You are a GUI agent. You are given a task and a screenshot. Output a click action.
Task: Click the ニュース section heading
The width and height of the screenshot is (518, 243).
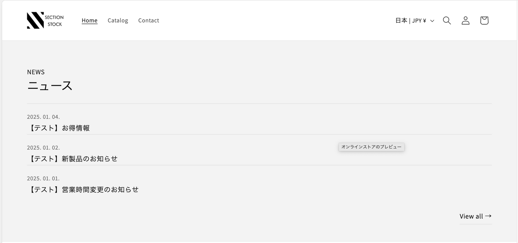[50, 86]
